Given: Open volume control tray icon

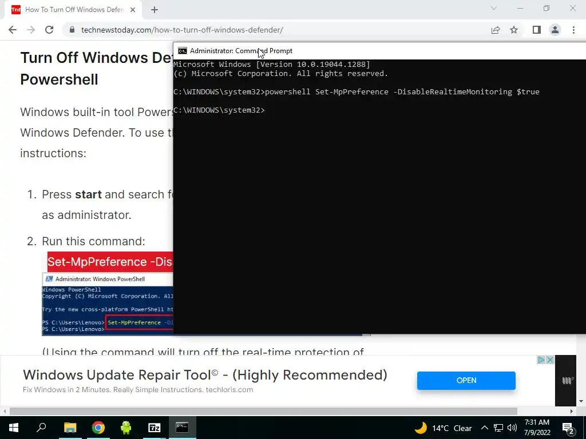Looking at the screenshot, I should (512, 428).
